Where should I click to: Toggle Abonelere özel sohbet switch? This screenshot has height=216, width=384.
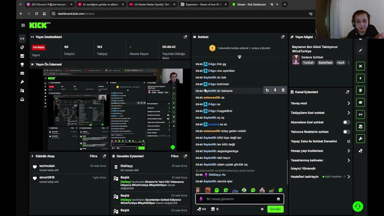pos(346,122)
